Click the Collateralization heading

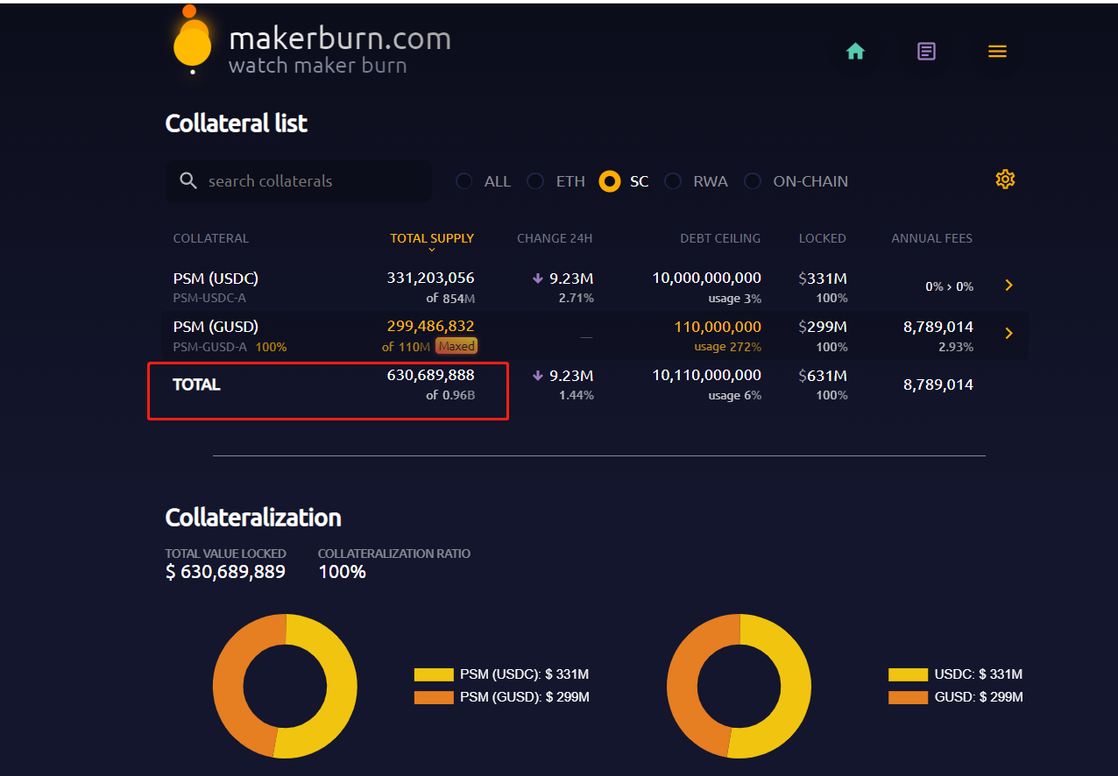click(253, 518)
